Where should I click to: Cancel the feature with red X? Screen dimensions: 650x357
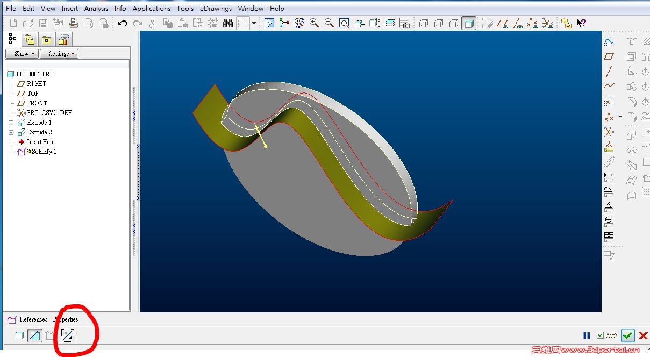[x=643, y=335]
